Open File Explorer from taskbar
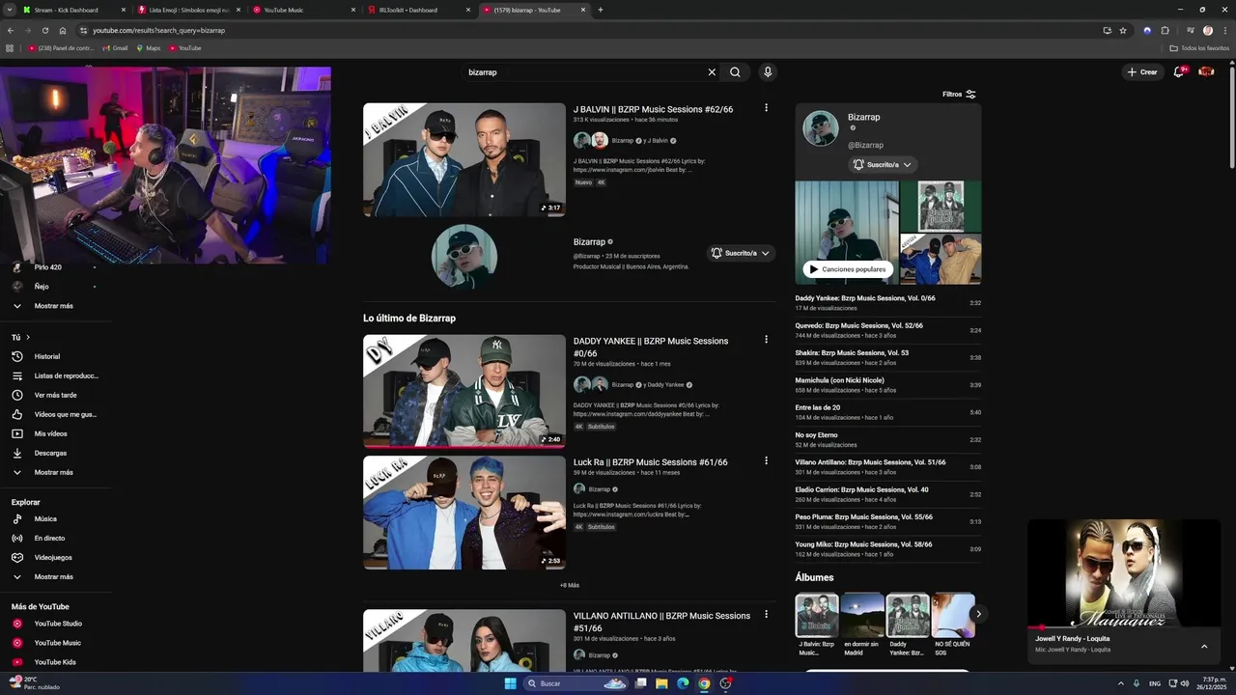Screen dimensions: 1236x695 (661, 683)
